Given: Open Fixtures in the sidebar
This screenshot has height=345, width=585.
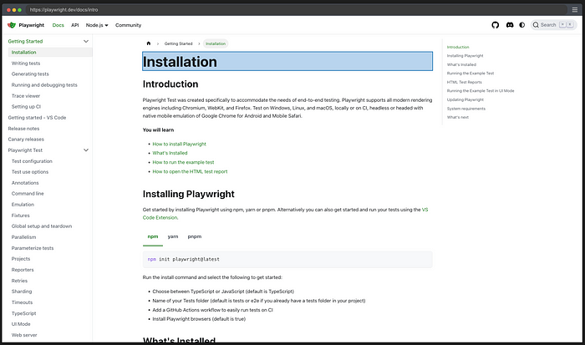Looking at the screenshot, I should (x=21, y=216).
